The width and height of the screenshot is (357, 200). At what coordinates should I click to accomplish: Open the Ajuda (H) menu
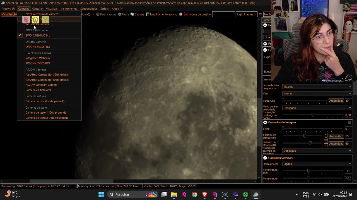[x=117, y=9]
